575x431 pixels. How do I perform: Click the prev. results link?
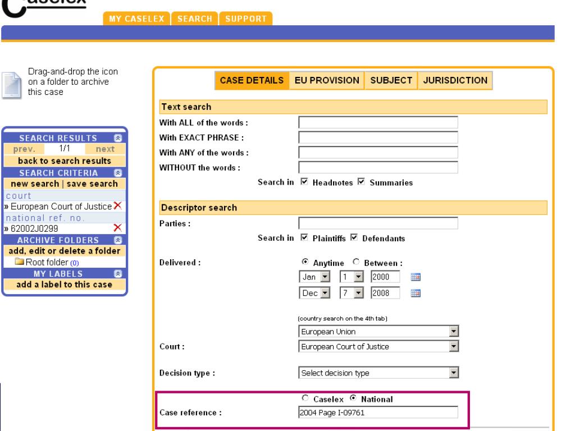tap(24, 149)
